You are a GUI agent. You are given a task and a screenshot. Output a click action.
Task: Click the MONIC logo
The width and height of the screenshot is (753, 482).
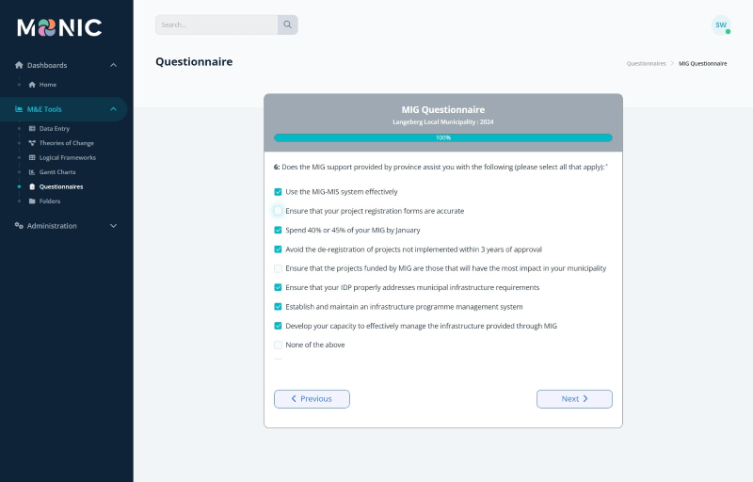(x=59, y=27)
